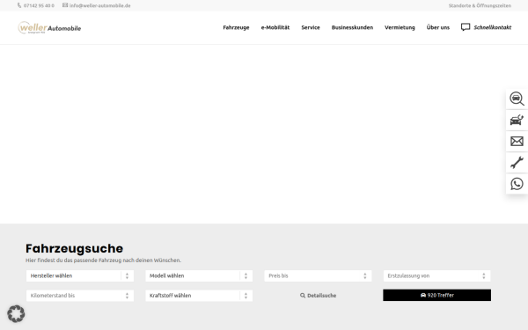This screenshot has height=330, width=528.
Task: Open the Service menu
Action: point(311,27)
